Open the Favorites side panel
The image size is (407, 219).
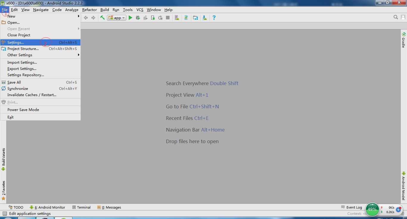[3, 190]
